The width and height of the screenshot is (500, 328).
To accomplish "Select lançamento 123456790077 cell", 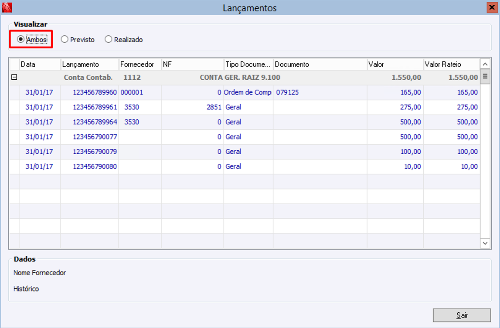I will 90,137.
